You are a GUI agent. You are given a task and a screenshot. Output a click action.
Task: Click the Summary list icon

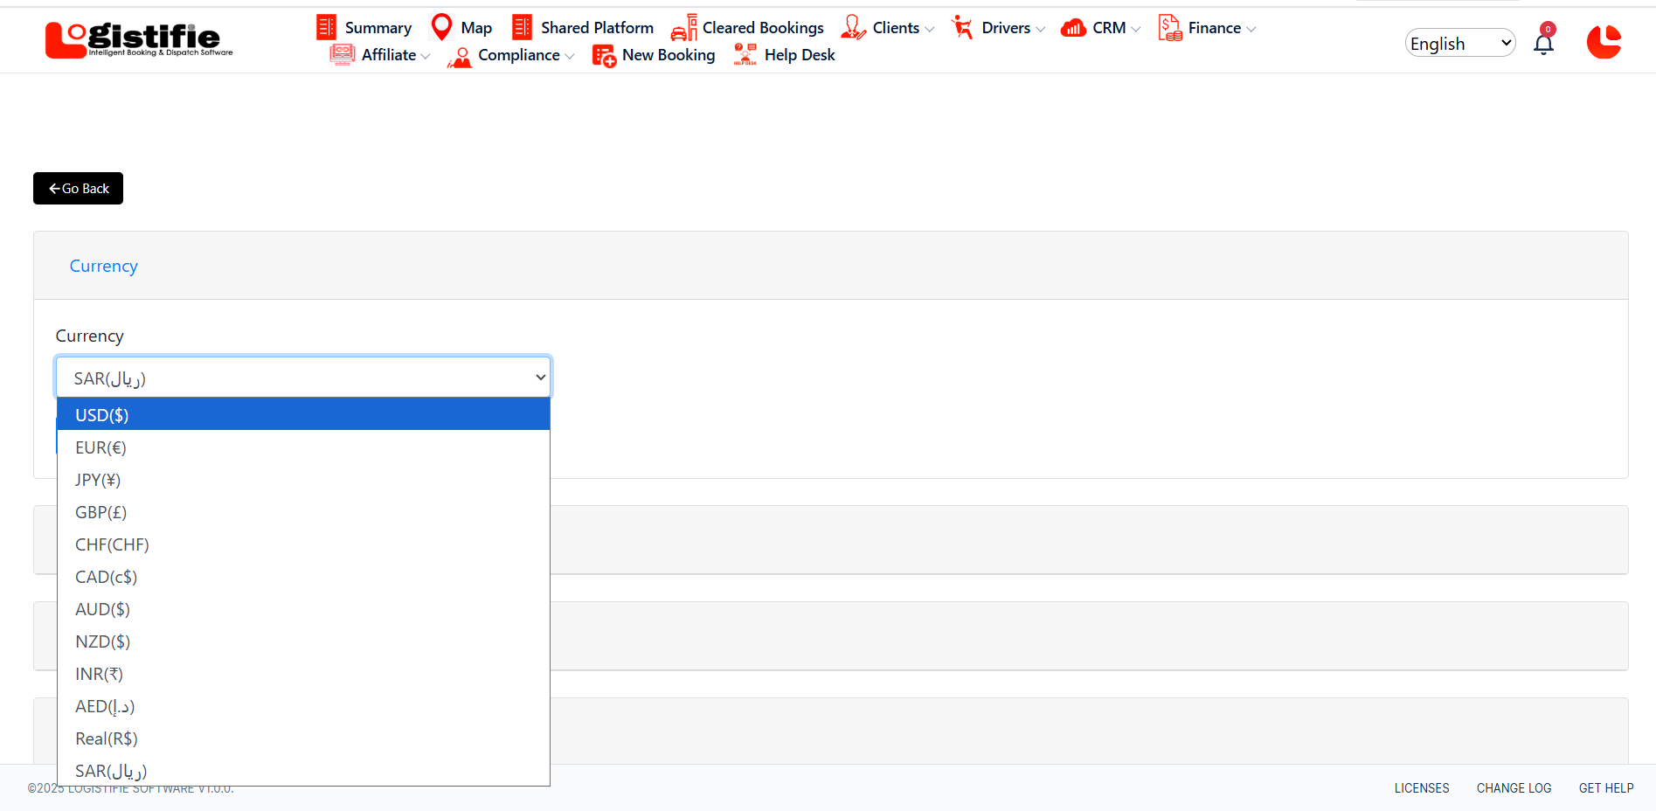[x=326, y=28]
